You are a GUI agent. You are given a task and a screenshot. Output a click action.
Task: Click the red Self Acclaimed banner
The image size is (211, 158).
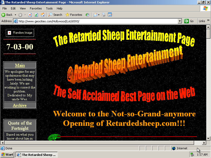(124, 93)
